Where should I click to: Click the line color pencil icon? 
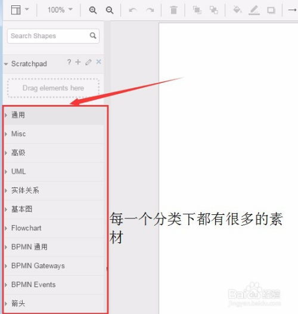pyautogui.click(x=254, y=10)
